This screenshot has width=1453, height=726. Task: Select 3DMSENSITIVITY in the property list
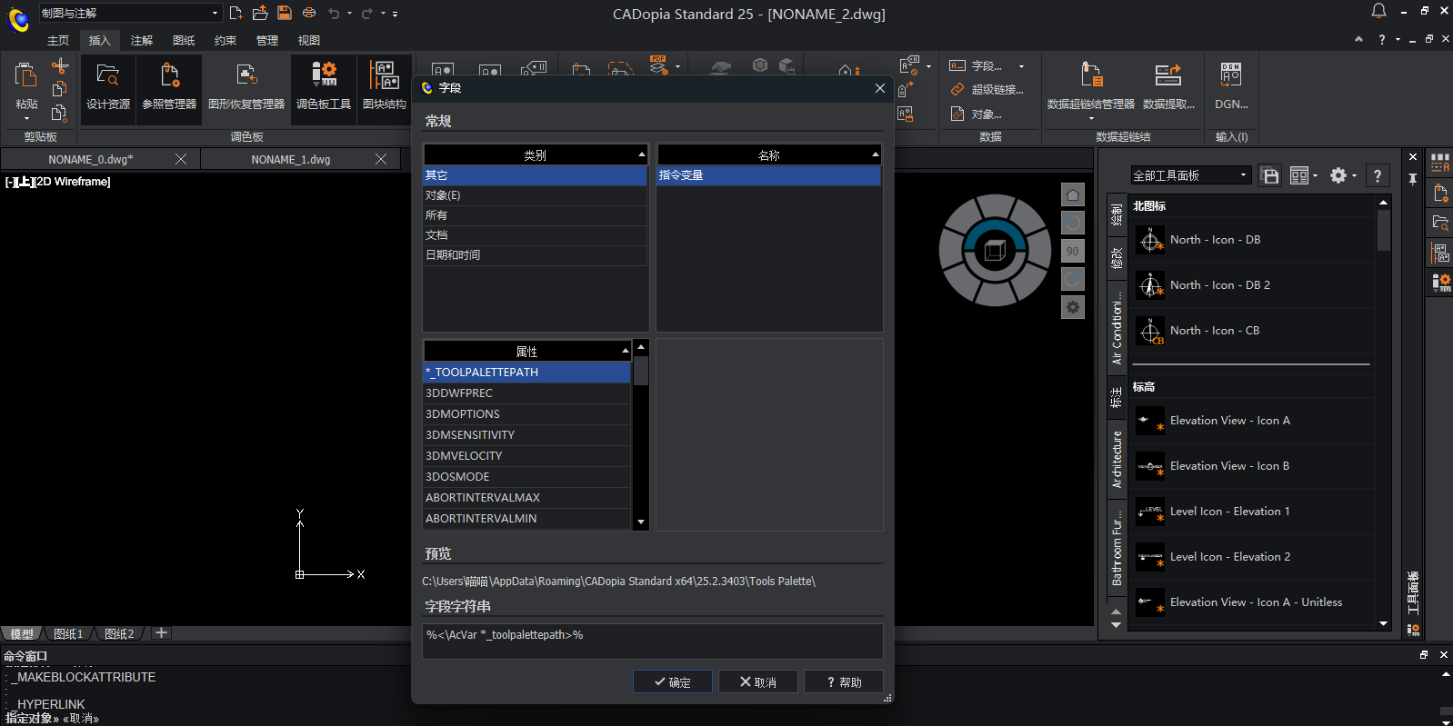526,435
